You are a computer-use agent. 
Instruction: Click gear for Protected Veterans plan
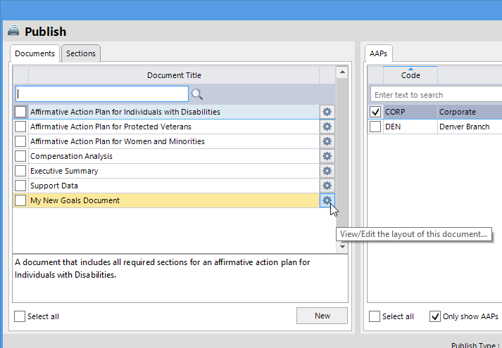(327, 127)
